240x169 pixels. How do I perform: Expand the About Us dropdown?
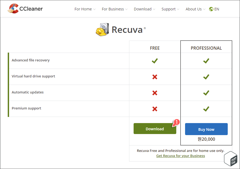pos(194,9)
